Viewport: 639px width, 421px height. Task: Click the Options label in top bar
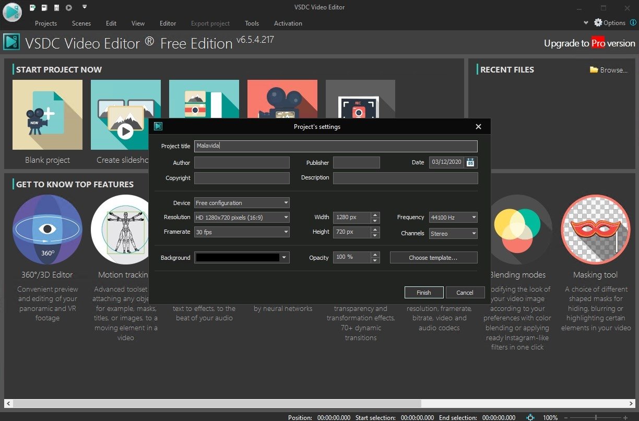pos(614,23)
